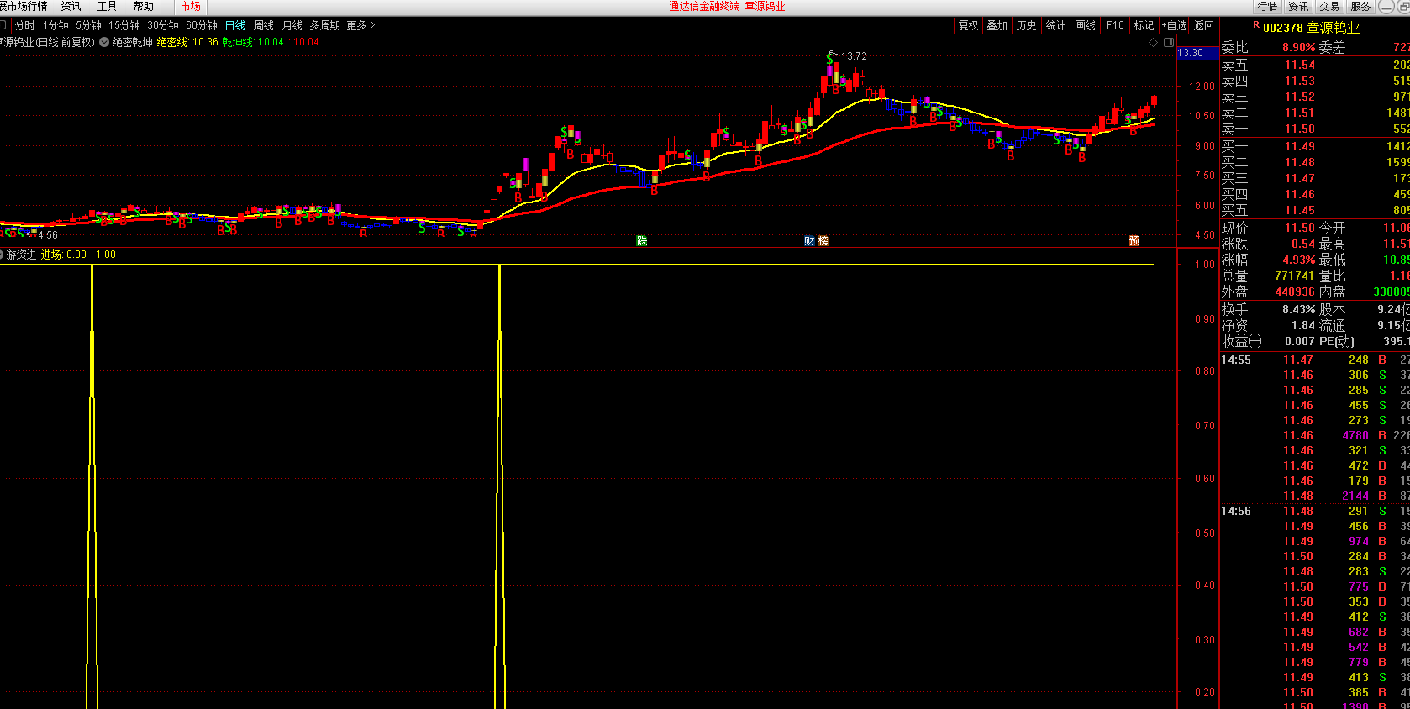This screenshot has height=709, width=1410.
Task: Click the 游资进 indicator name
Action: click(22, 255)
